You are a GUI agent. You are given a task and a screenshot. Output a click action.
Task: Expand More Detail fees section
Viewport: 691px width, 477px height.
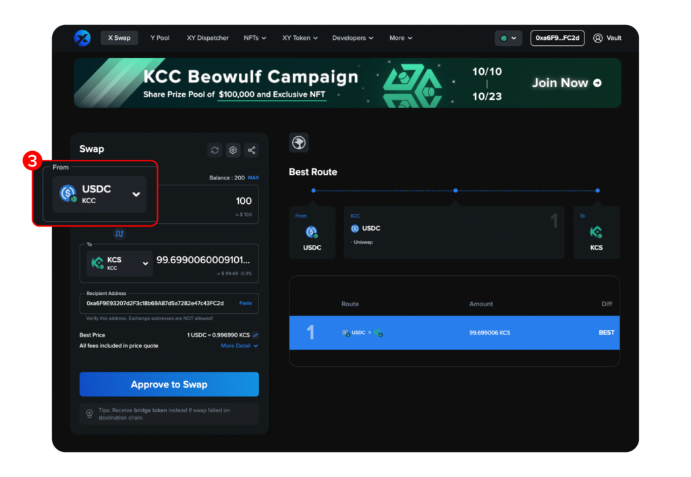pyautogui.click(x=240, y=345)
